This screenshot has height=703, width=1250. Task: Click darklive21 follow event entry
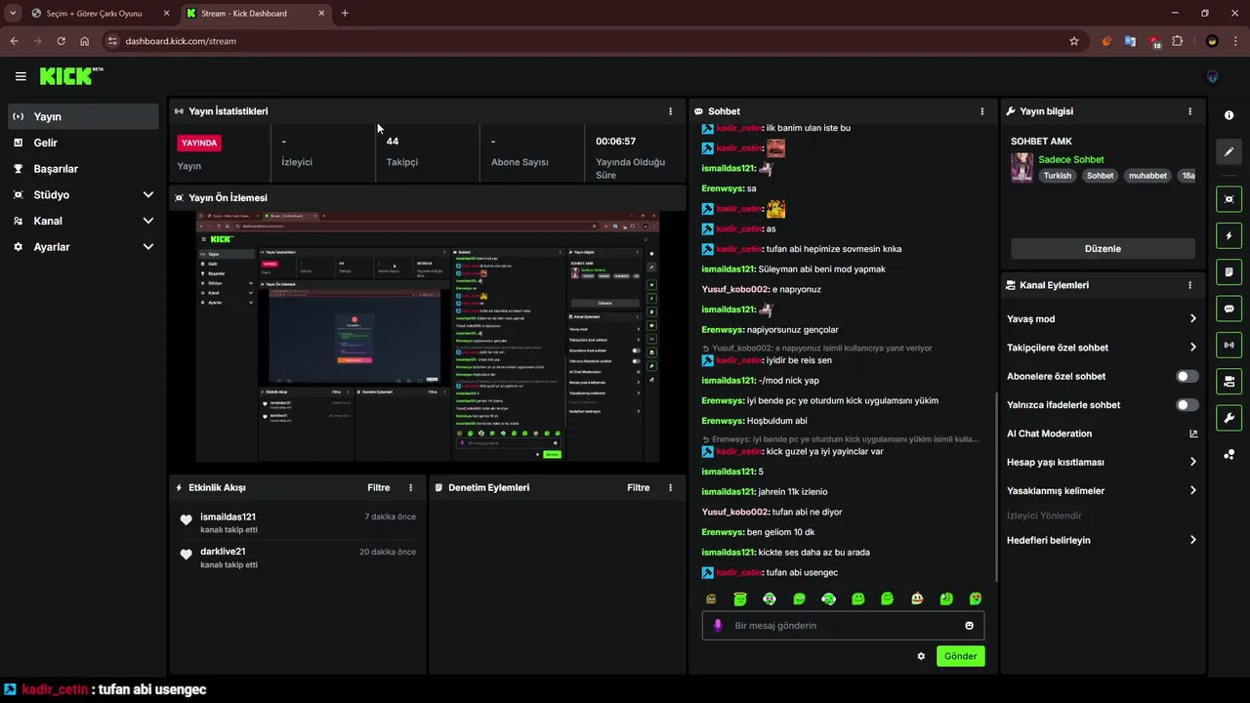298,558
